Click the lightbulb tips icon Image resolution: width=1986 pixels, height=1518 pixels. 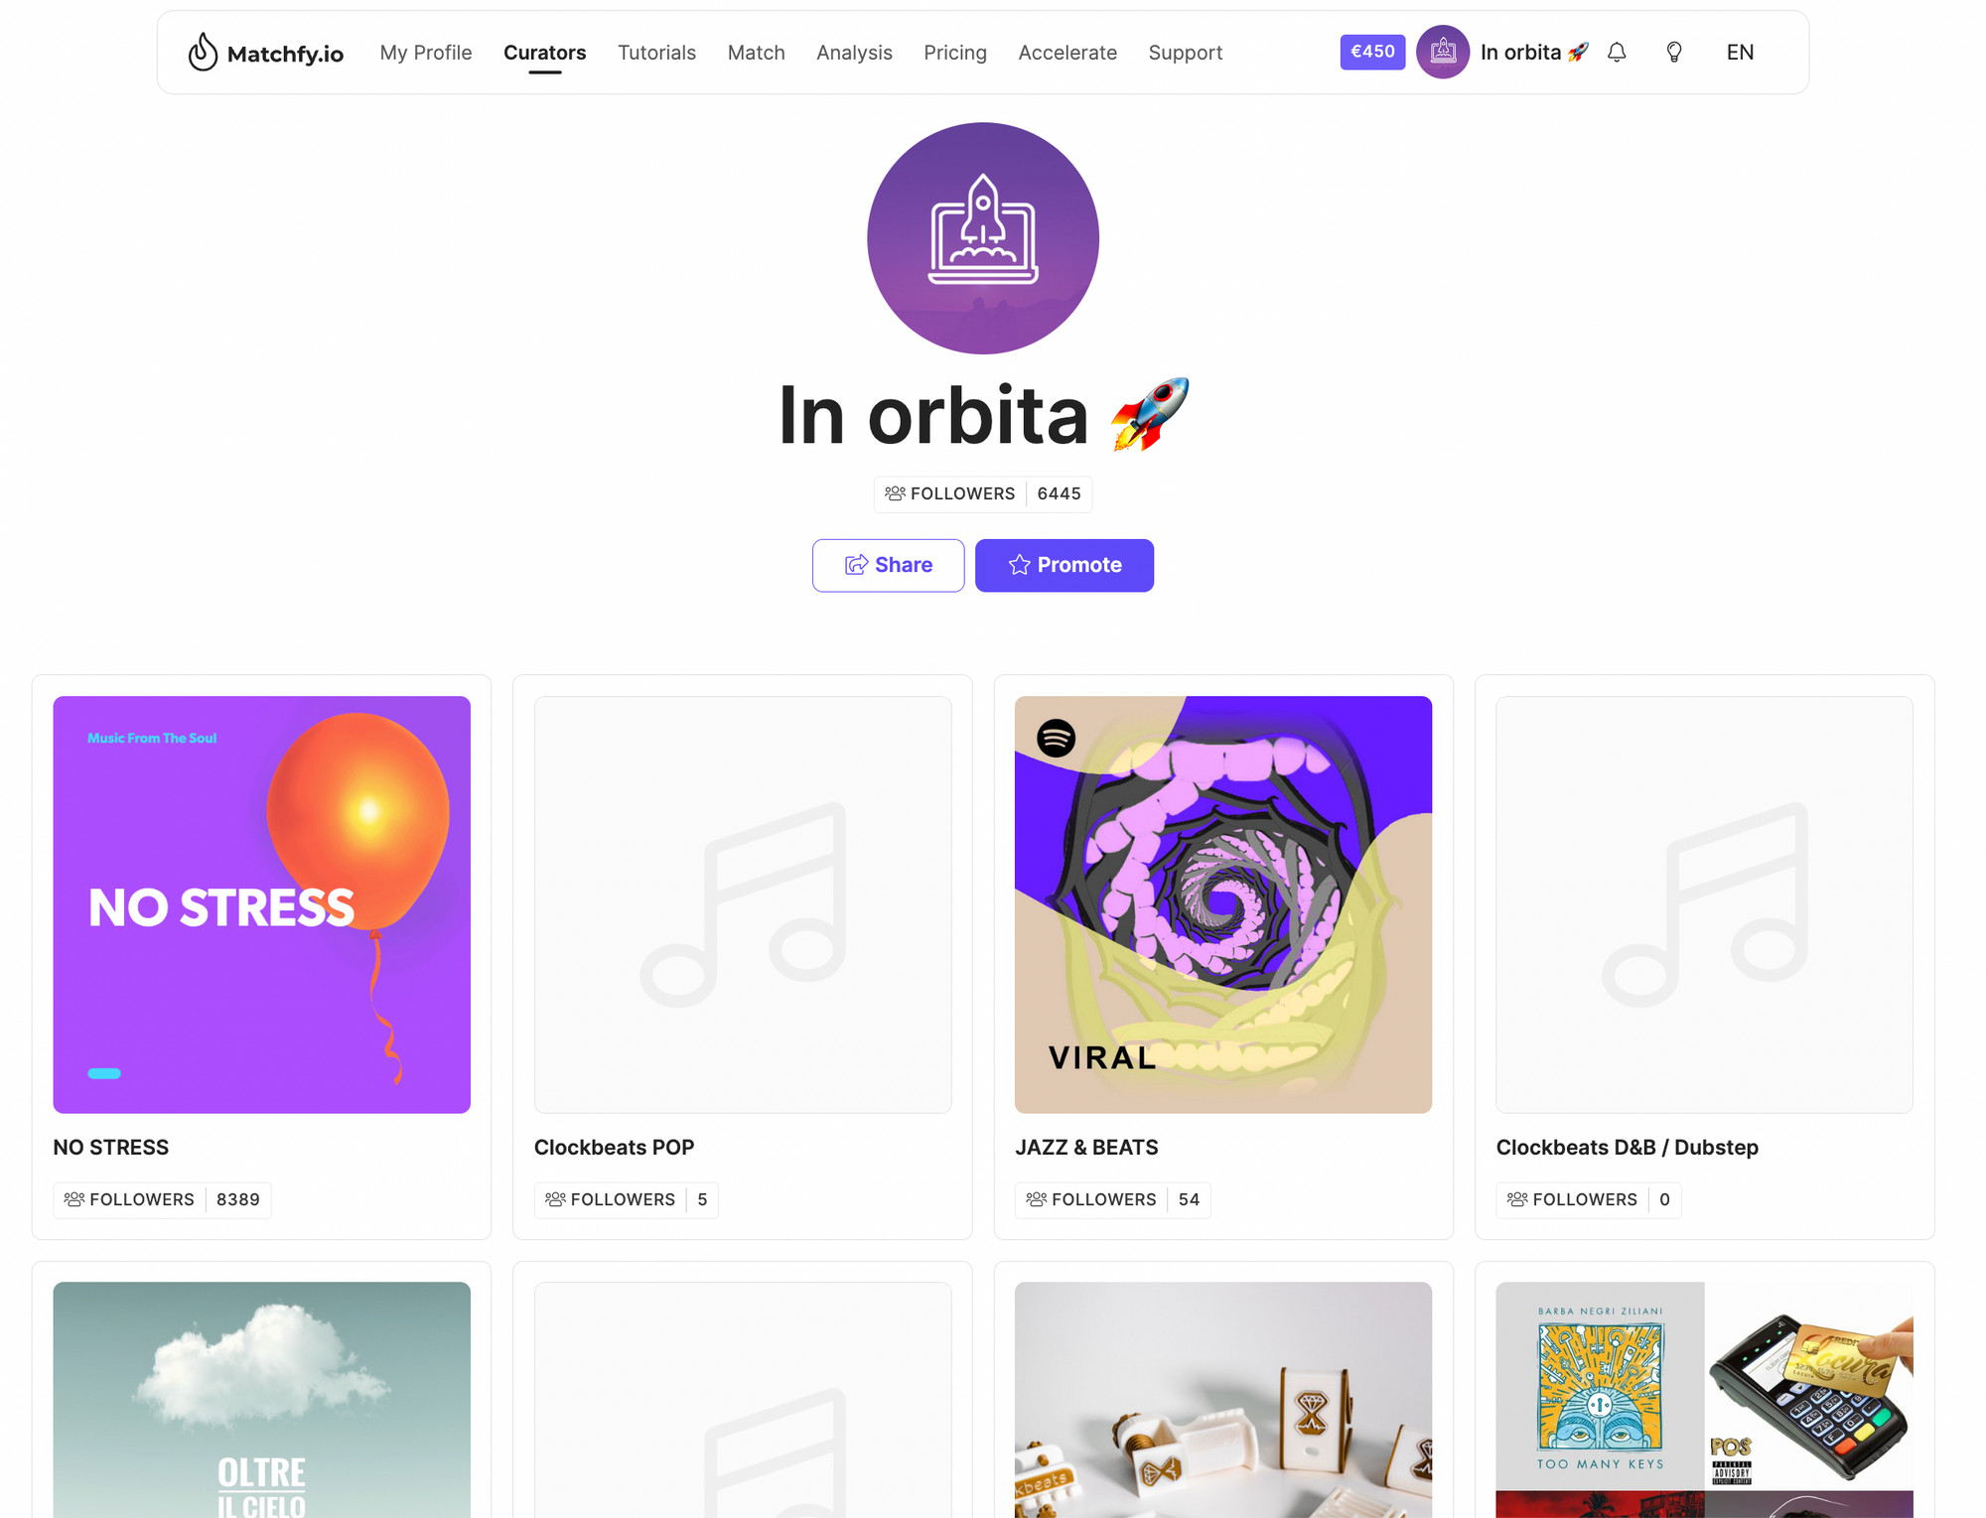(x=1674, y=53)
